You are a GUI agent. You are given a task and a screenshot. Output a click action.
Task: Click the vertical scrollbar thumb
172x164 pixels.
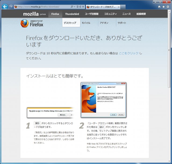[169, 50]
